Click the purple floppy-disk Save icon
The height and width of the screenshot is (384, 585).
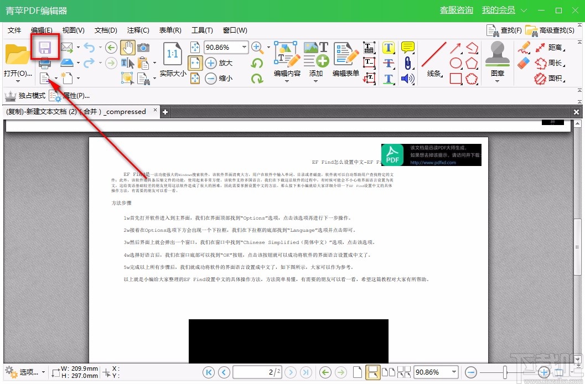45,48
